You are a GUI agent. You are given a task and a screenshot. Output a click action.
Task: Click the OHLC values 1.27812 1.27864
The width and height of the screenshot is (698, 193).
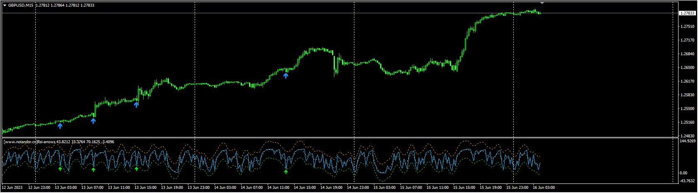50,5
